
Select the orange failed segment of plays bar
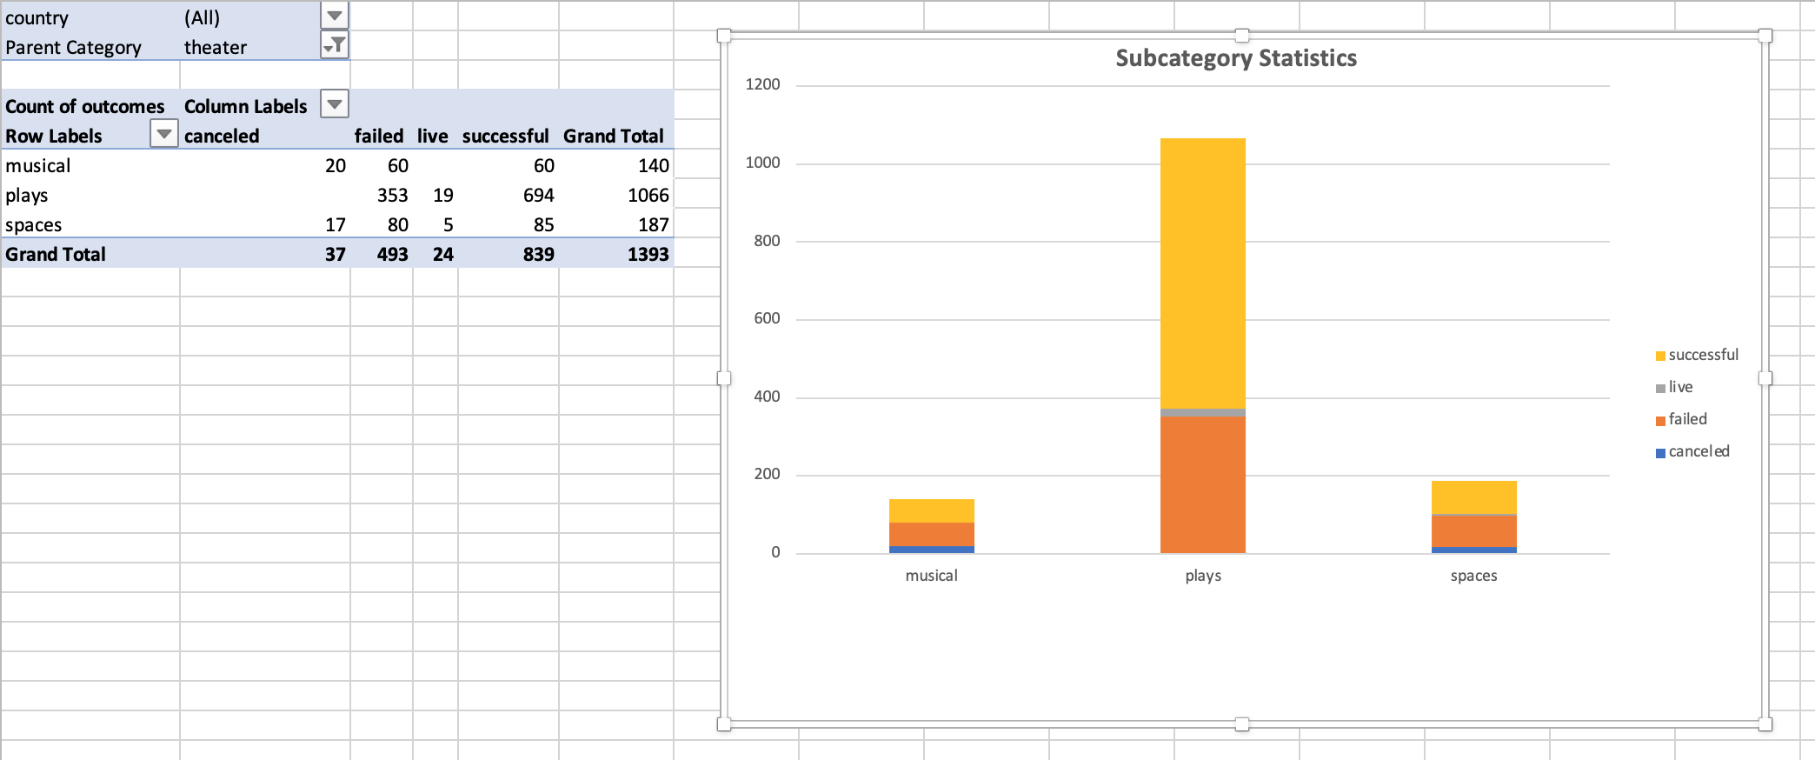(1203, 484)
